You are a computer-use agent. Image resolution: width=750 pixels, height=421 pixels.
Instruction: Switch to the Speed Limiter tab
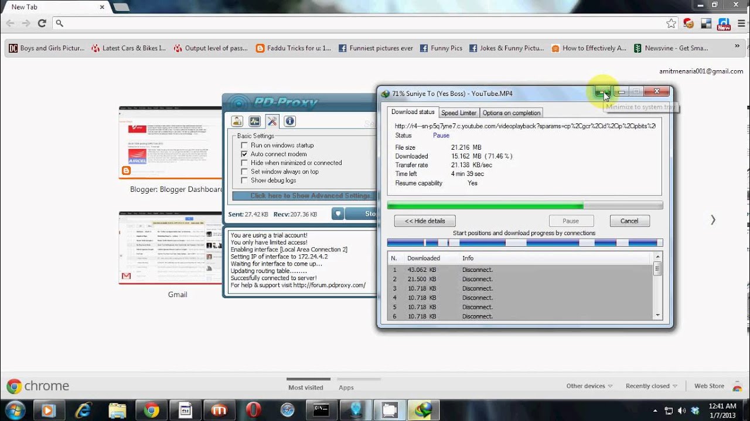(x=459, y=112)
